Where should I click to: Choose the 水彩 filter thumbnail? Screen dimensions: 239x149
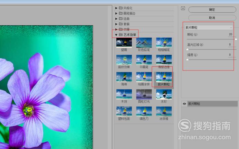point(164,94)
